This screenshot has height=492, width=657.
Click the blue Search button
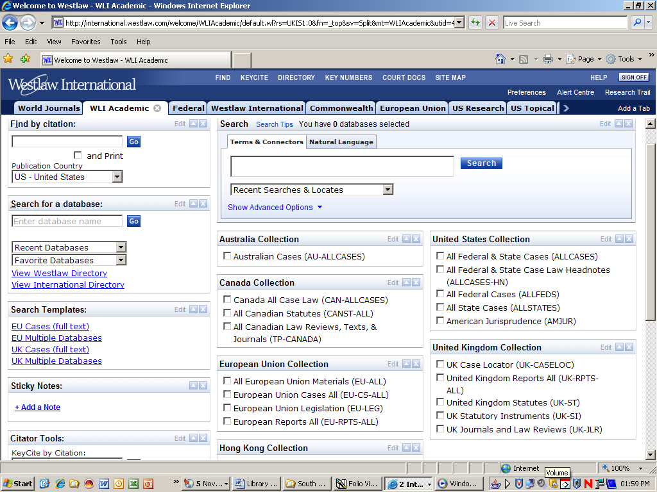[x=481, y=163]
